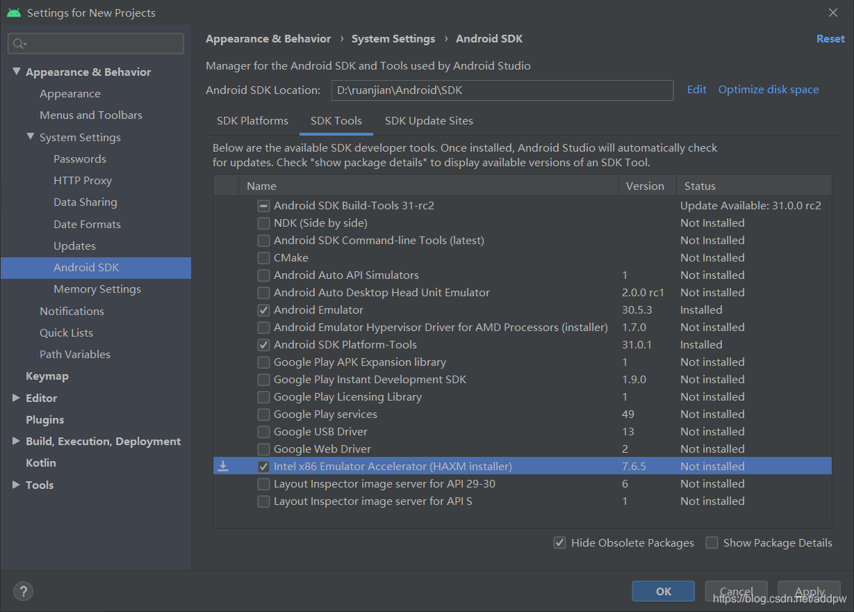Check Google Web Driver checkbox
Screen dimensions: 854x612
pos(263,449)
